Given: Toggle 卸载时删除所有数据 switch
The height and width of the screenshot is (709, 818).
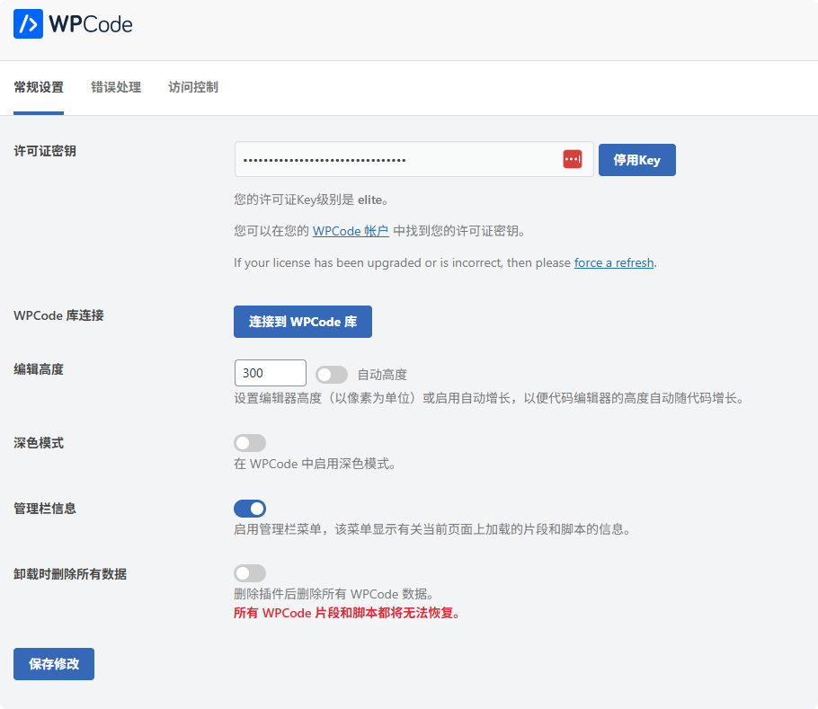Looking at the screenshot, I should tap(250, 573).
